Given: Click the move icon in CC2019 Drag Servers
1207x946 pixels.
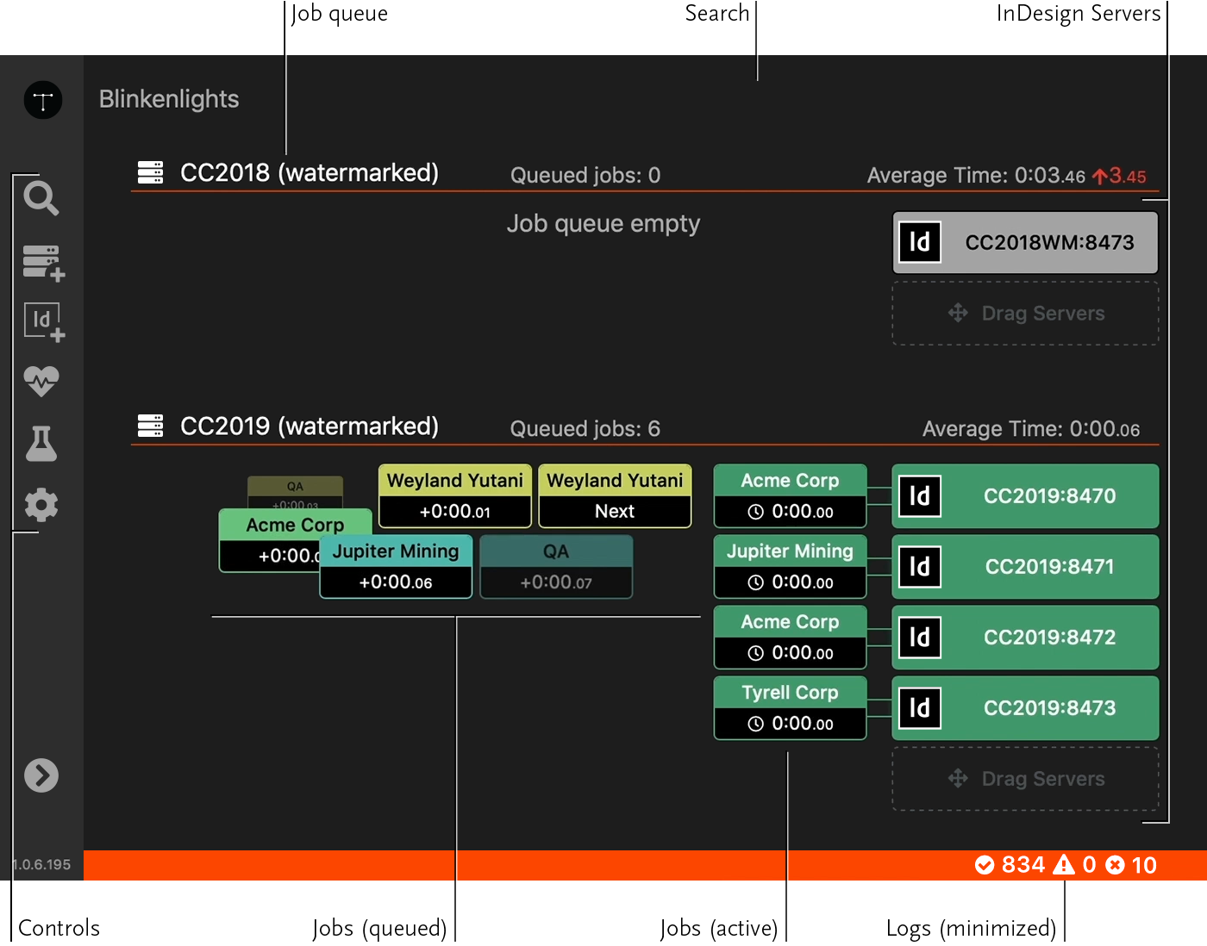Looking at the screenshot, I should click(x=958, y=778).
